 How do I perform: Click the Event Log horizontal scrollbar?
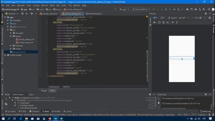coord(174,108)
